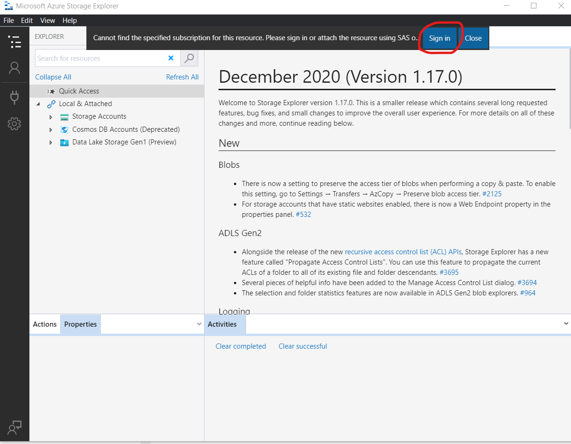Select Data Lake Storage Gen1 (Preview) label
Screen dimensions: 571x444
pos(124,142)
